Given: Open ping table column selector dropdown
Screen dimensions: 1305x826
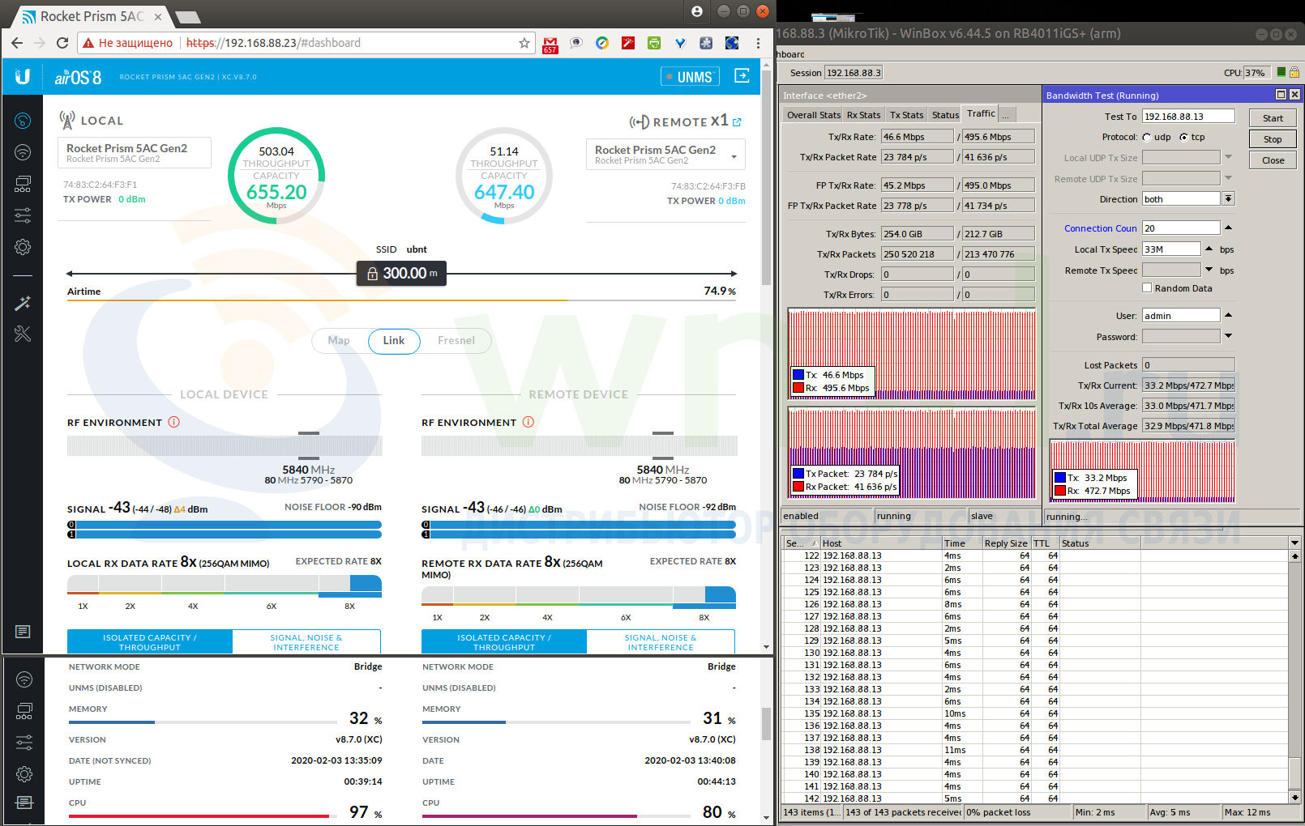Looking at the screenshot, I should pyautogui.click(x=1294, y=543).
